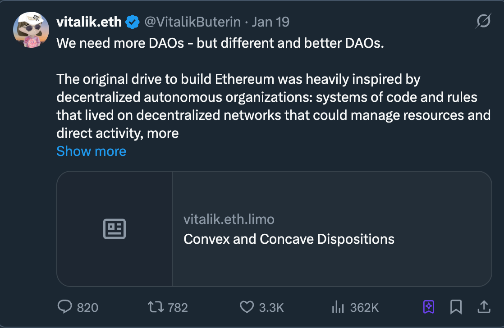This screenshot has width=504, height=328.
Task: Open view analytics bar chart icon
Action: pos(338,307)
